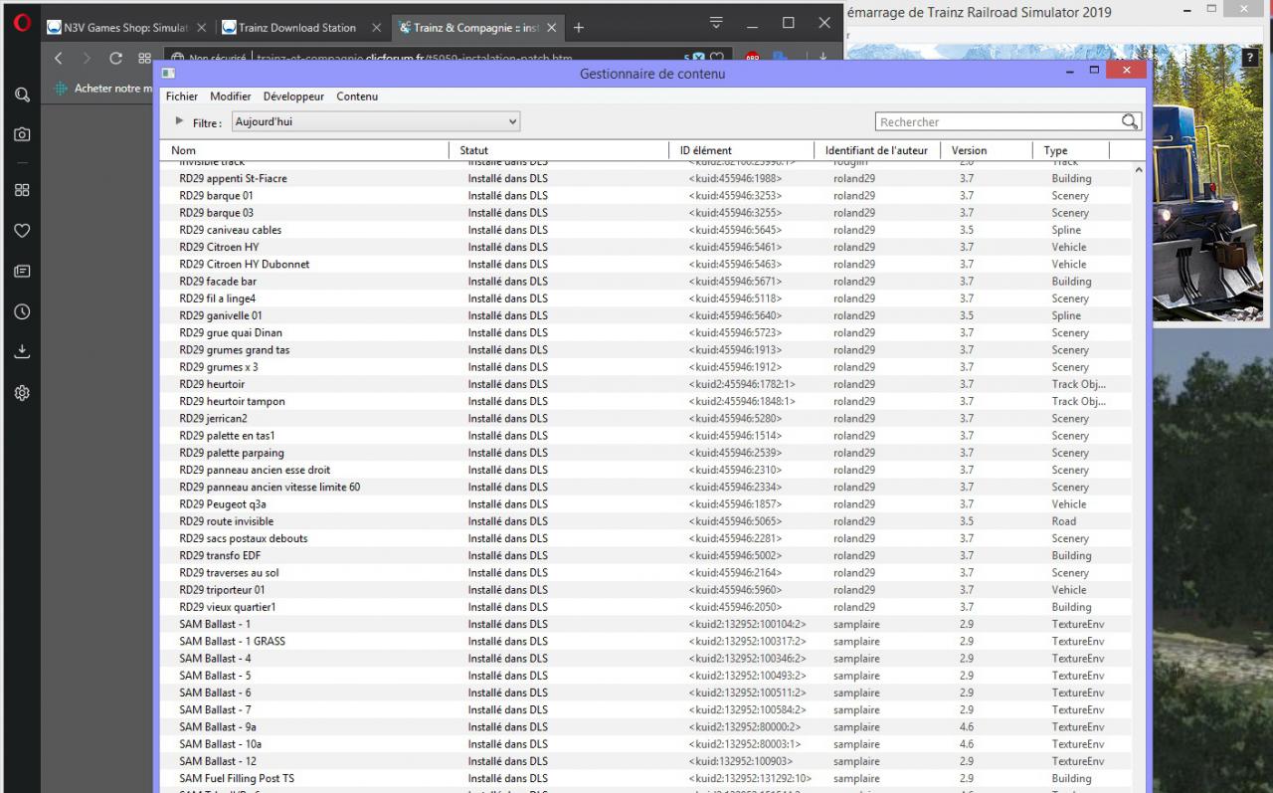Click kuid2:132952:100104:2 ID cell
1273x793 pixels.
pos(747,625)
